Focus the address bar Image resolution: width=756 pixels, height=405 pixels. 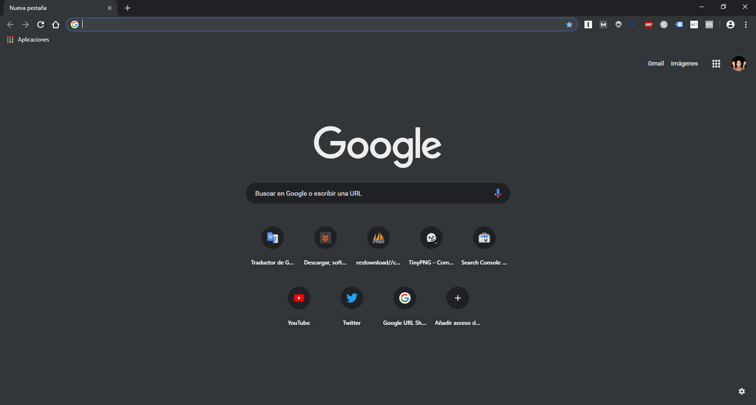pos(321,25)
